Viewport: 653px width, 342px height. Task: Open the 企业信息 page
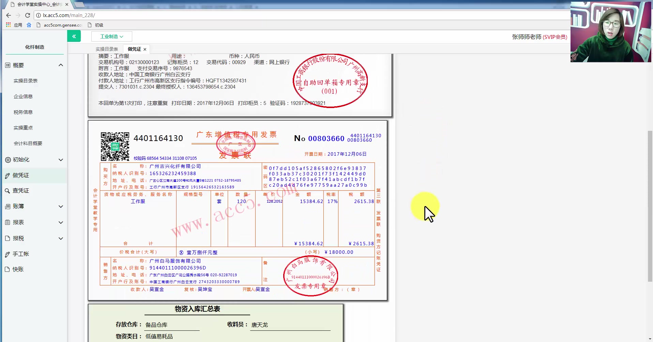23,96
